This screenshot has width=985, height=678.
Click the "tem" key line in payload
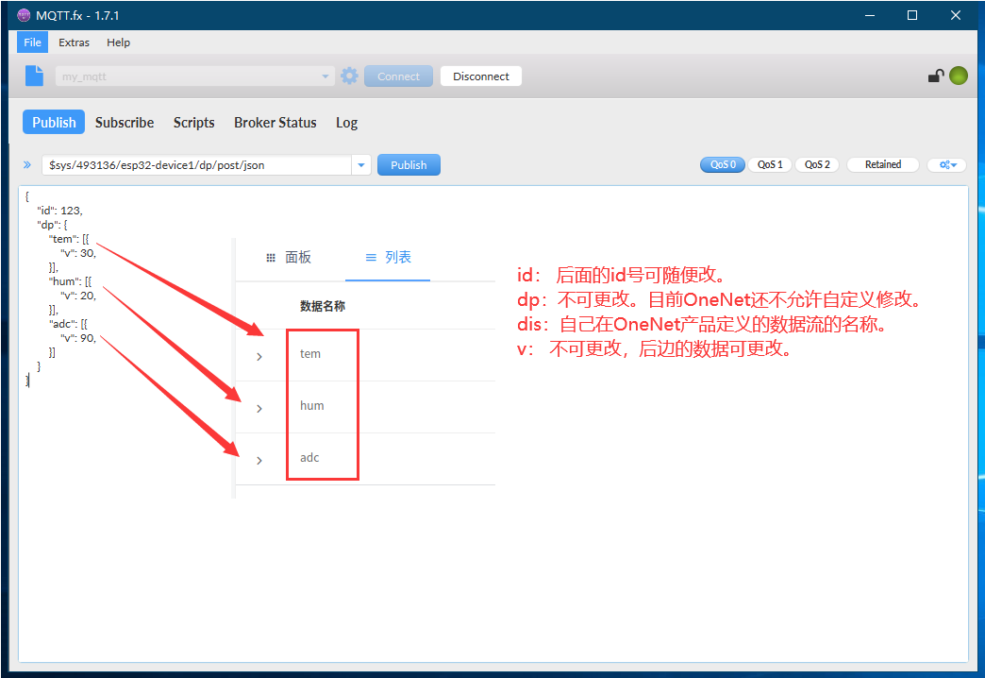(x=69, y=239)
